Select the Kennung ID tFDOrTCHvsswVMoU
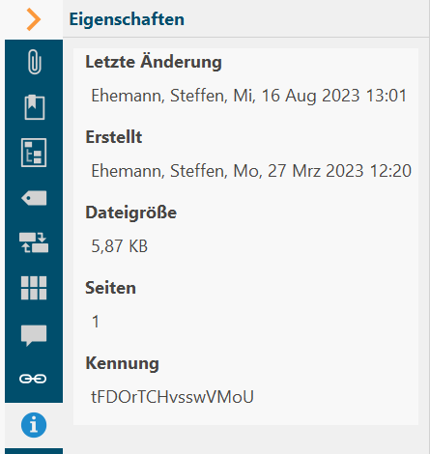This screenshot has width=430, height=454. 172,397
